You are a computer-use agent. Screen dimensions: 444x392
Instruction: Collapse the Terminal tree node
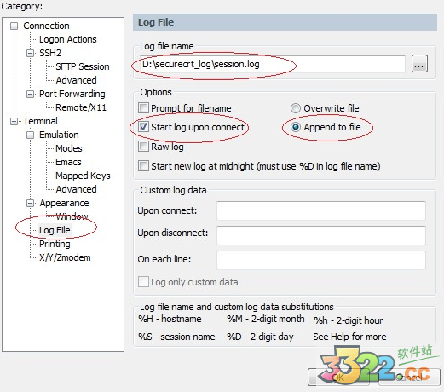pos(14,122)
